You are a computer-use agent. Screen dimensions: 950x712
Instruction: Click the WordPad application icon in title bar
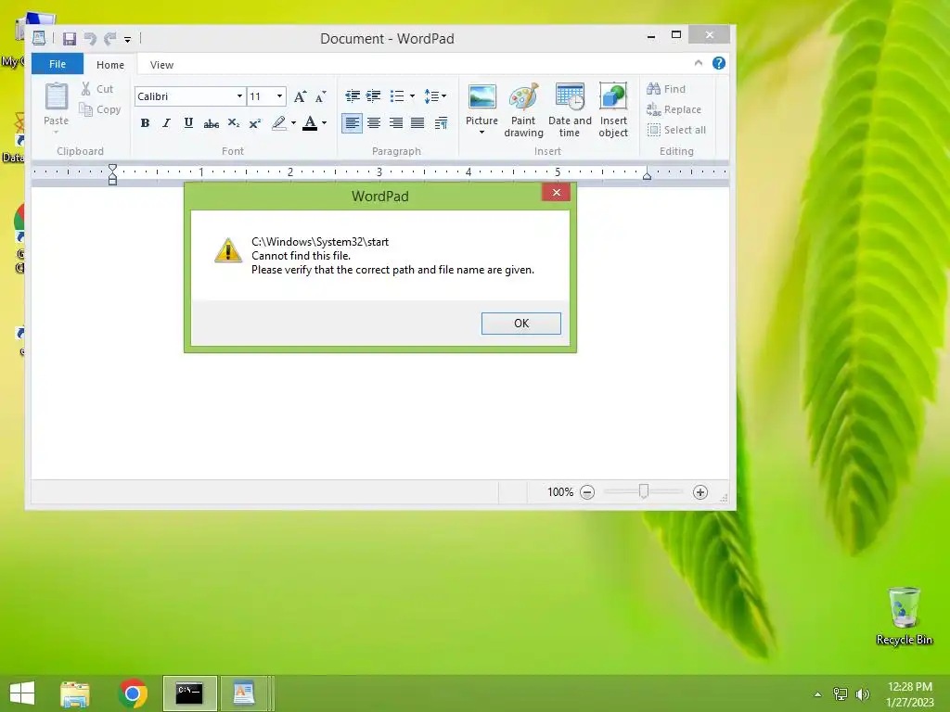(x=39, y=39)
